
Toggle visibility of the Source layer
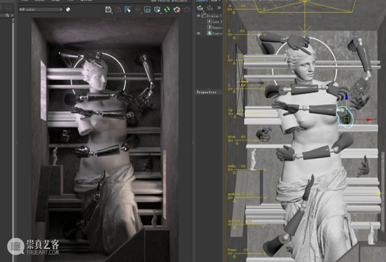point(198,33)
